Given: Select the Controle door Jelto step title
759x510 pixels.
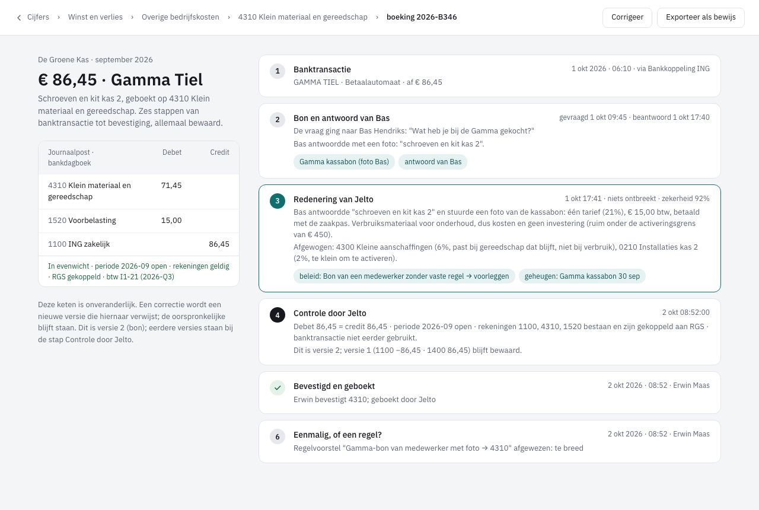Looking at the screenshot, I should click(330, 313).
